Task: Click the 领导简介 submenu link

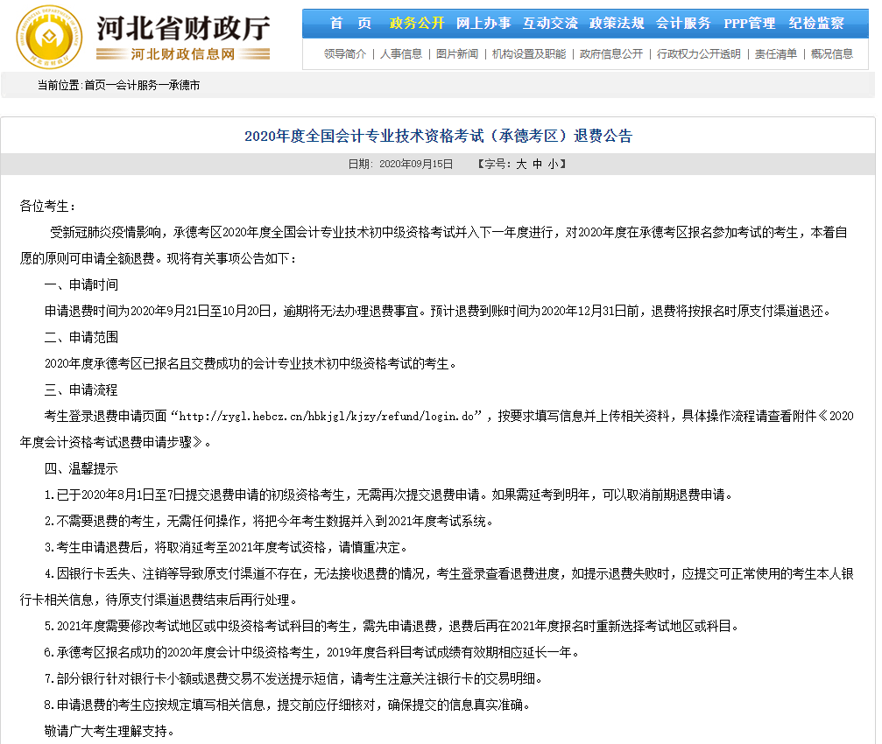Action: pos(345,54)
